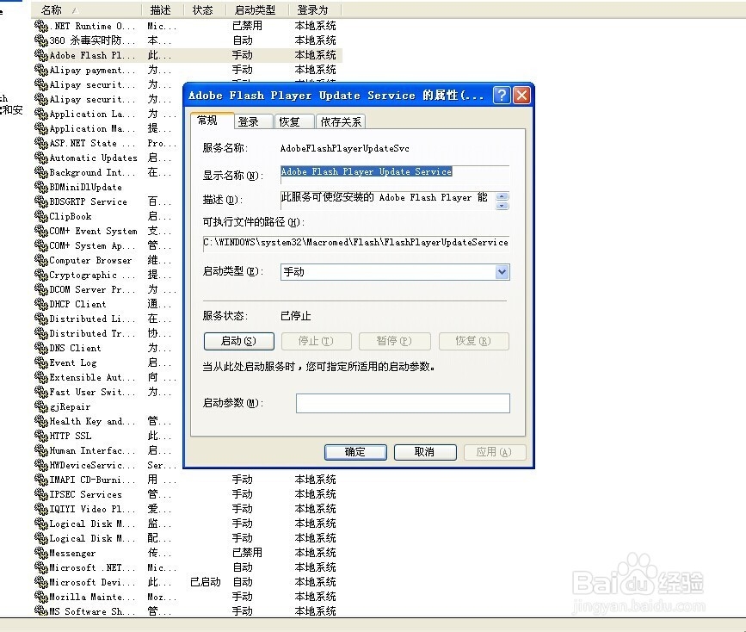Click the IPSEC Services gear icon
746x632 pixels.
click(x=40, y=494)
